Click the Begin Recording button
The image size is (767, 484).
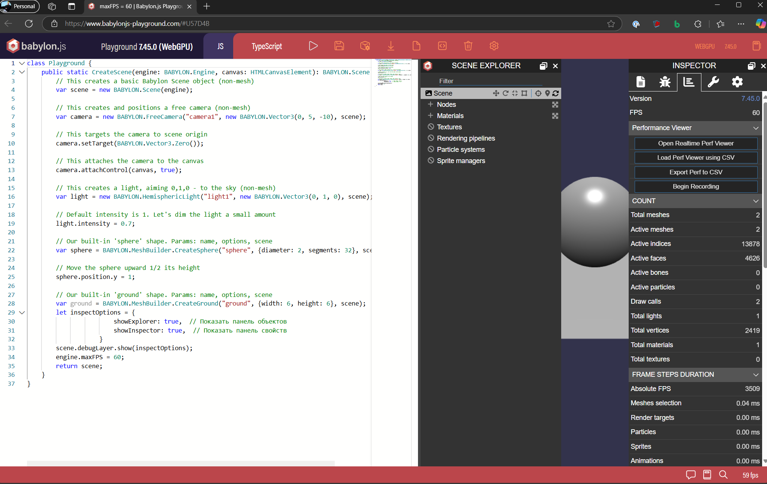click(x=695, y=187)
